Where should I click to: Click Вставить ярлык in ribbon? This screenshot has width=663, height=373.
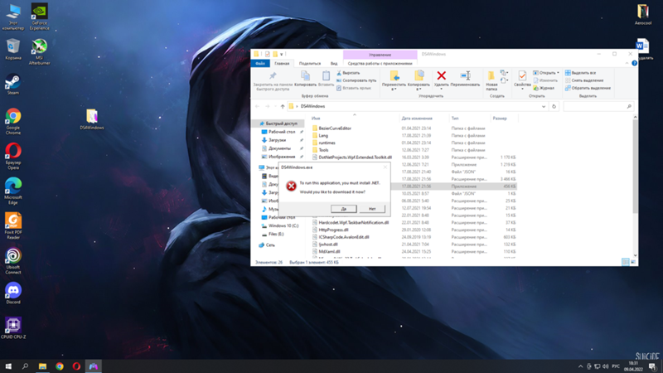[x=354, y=88]
